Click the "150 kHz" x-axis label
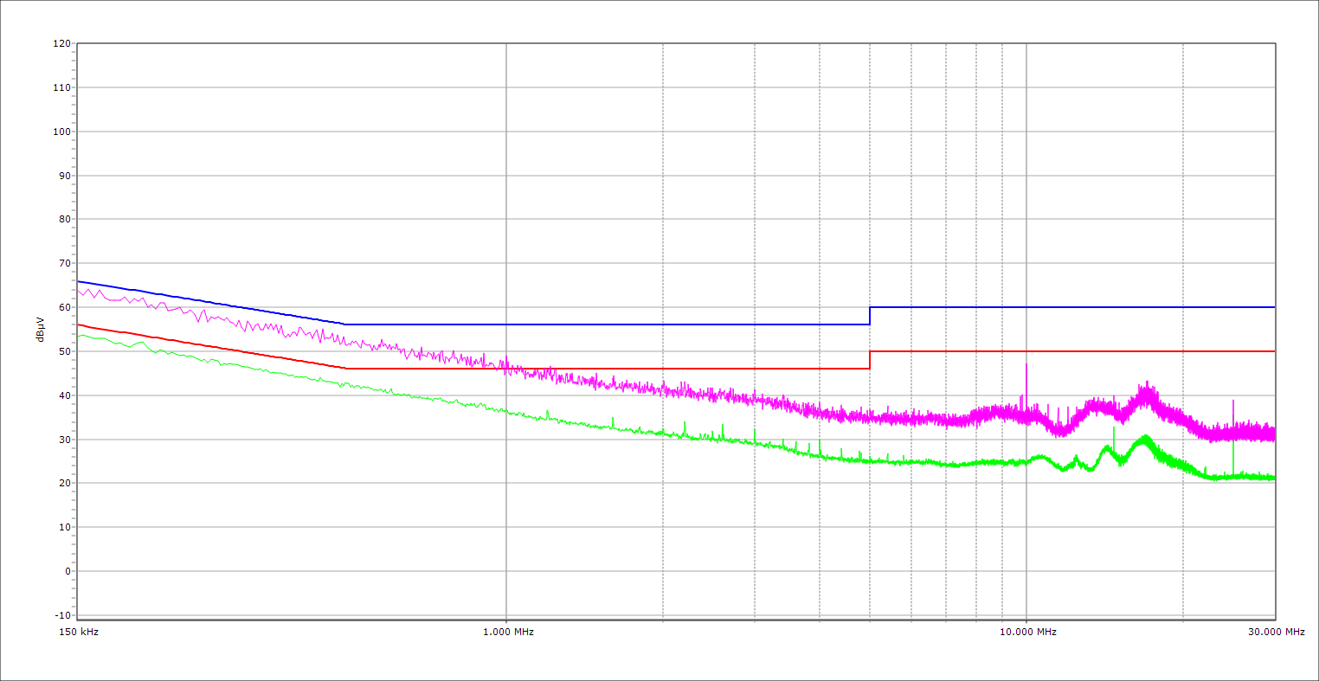1319x681 pixels. click(80, 632)
